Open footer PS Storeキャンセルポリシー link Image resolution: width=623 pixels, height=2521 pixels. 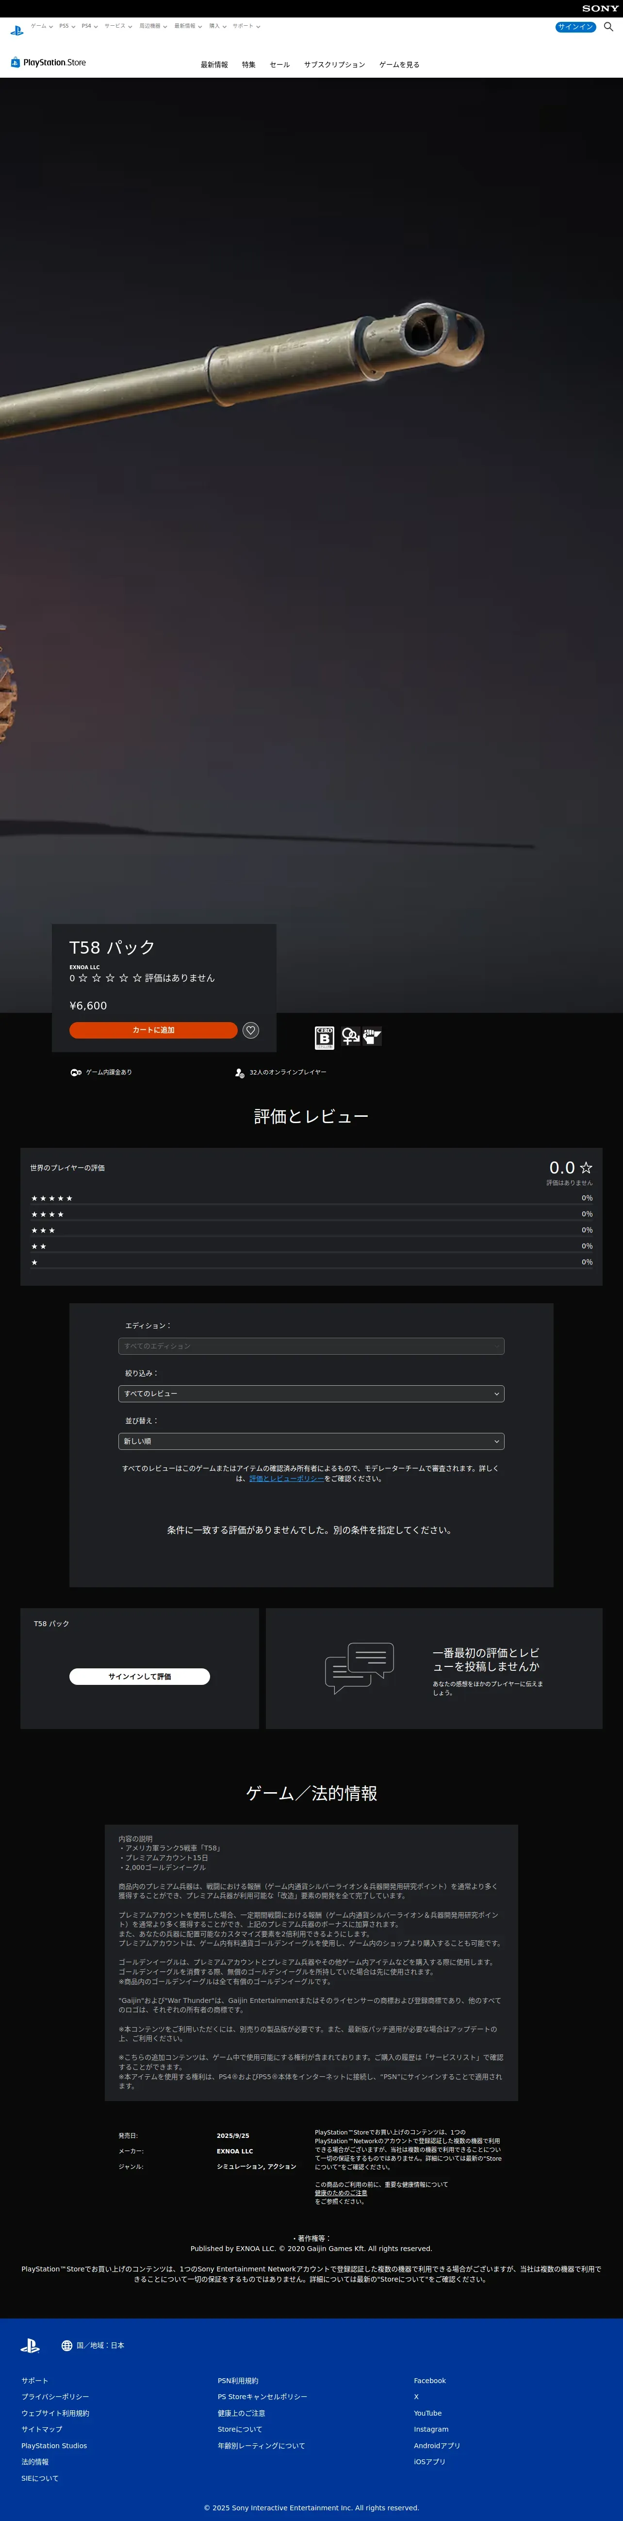262,2397
